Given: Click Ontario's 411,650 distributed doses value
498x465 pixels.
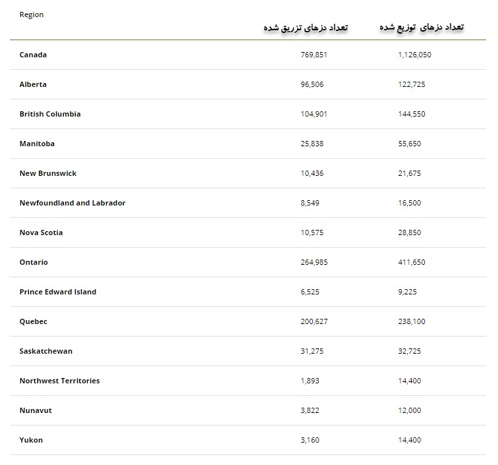Looking at the screenshot, I should [412, 262].
